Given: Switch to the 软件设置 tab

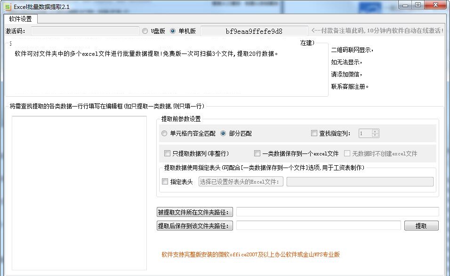Looking at the screenshot, I should (20, 19).
